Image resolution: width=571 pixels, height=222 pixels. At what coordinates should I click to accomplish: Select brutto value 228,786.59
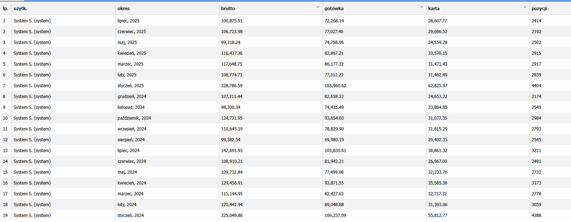coord(232,86)
